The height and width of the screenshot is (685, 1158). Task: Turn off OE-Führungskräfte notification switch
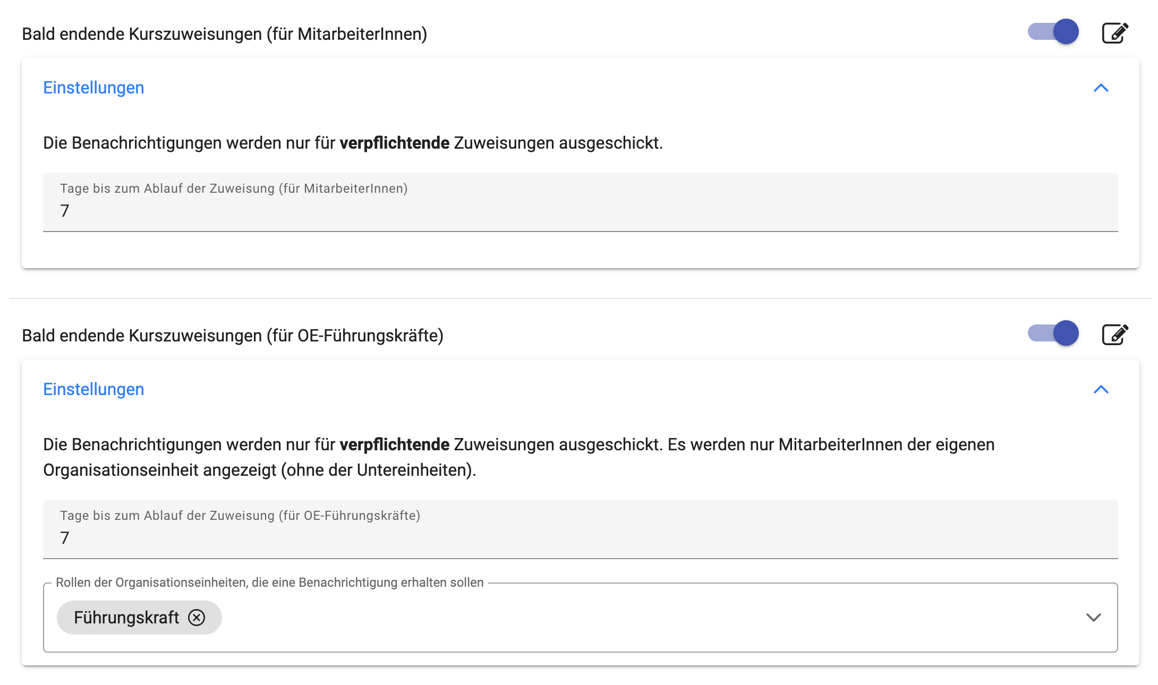pyautogui.click(x=1053, y=333)
